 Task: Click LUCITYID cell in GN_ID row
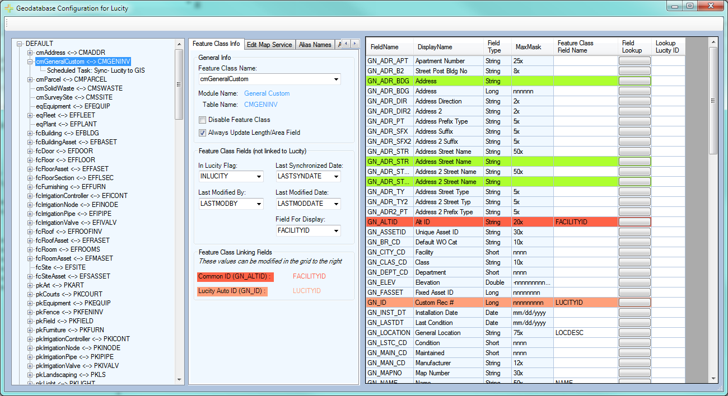(x=586, y=303)
